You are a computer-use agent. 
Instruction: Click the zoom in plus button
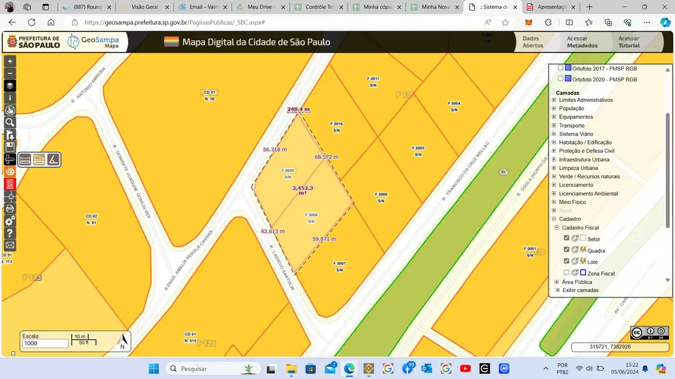click(10, 61)
